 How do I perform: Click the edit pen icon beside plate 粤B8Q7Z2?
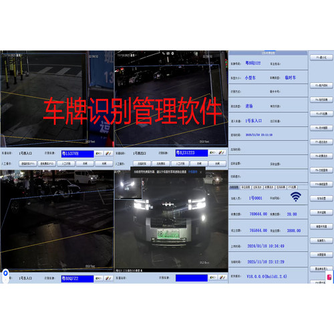(x=108, y=279)
